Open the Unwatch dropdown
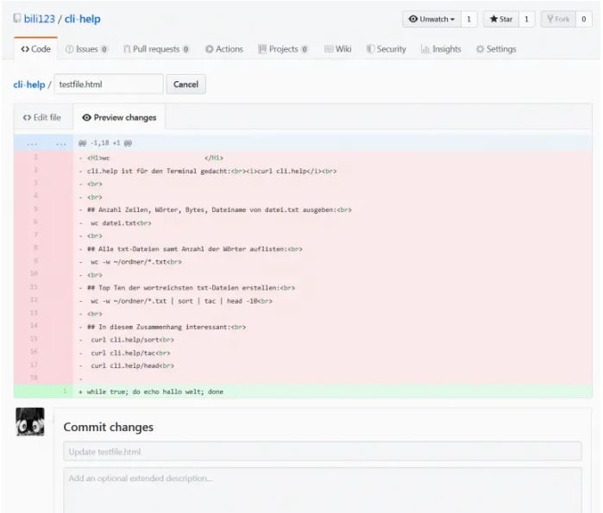 click(x=431, y=19)
